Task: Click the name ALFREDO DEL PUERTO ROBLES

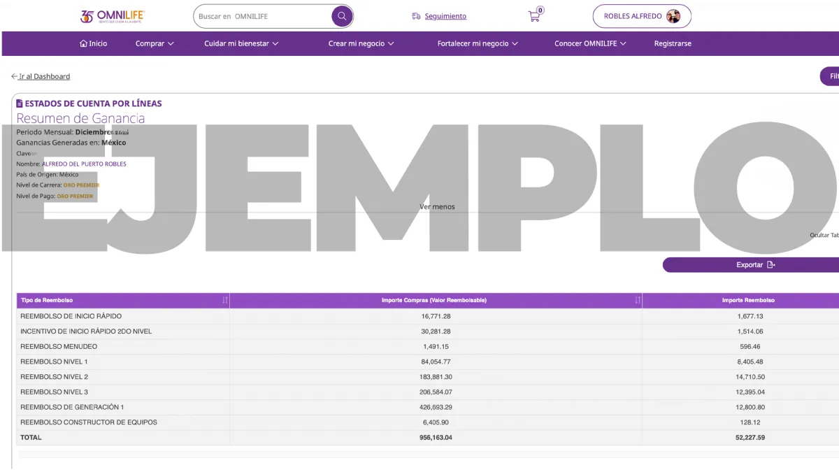Action: point(84,164)
